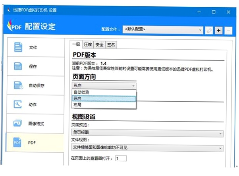Click the edit profile pencil icon
Screen dimensions: 239x176
(209, 31)
